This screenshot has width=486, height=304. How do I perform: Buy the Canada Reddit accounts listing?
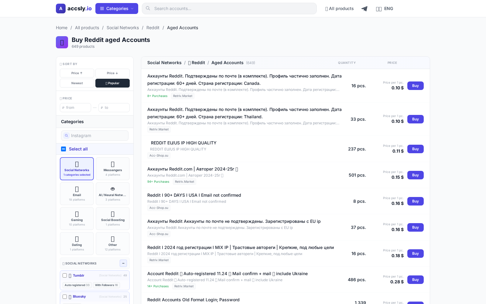pyautogui.click(x=415, y=86)
